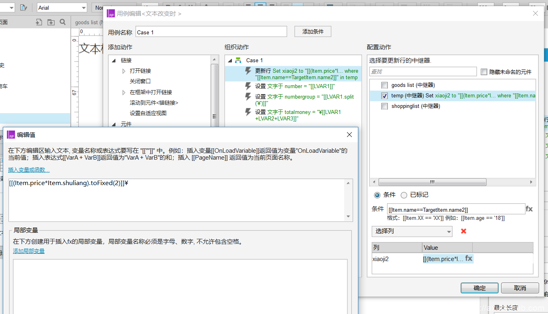
Task: Select the 更新行 Set xiaoji2 action
Action: pos(293,74)
